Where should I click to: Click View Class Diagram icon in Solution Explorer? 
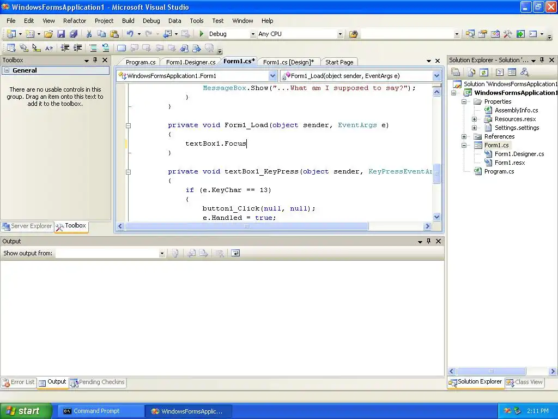(525, 73)
